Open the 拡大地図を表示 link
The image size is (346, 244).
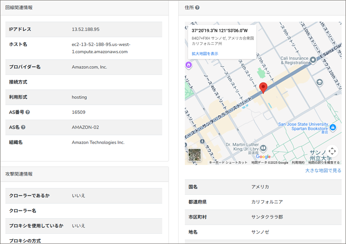[x=205, y=53]
